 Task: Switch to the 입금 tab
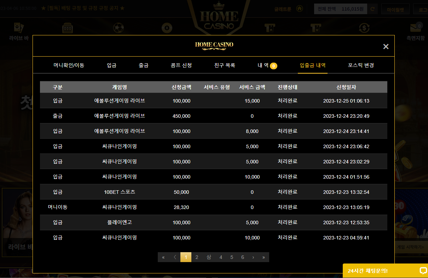(x=112, y=65)
